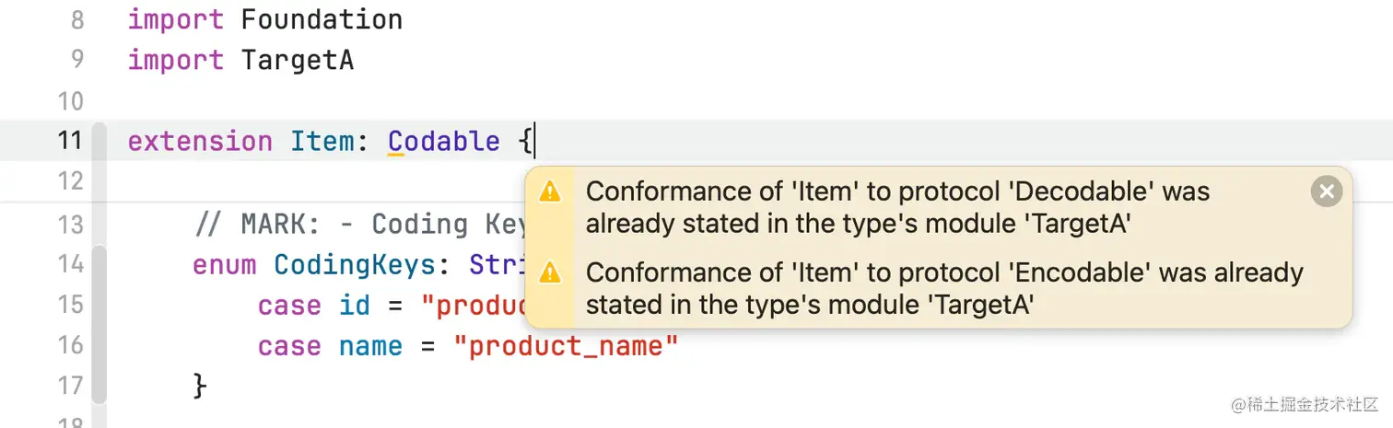Click the underlined Codable protocol name
Screen dimensions: 1393x428
pos(444,142)
